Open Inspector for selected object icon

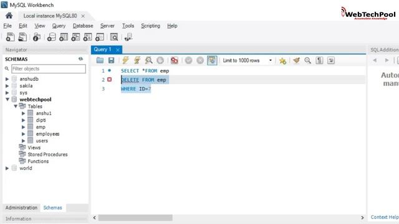click(x=37, y=37)
